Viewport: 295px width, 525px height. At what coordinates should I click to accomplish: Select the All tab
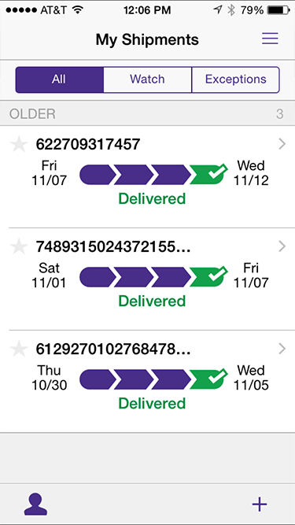pyautogui.click(x=59, y=79)
